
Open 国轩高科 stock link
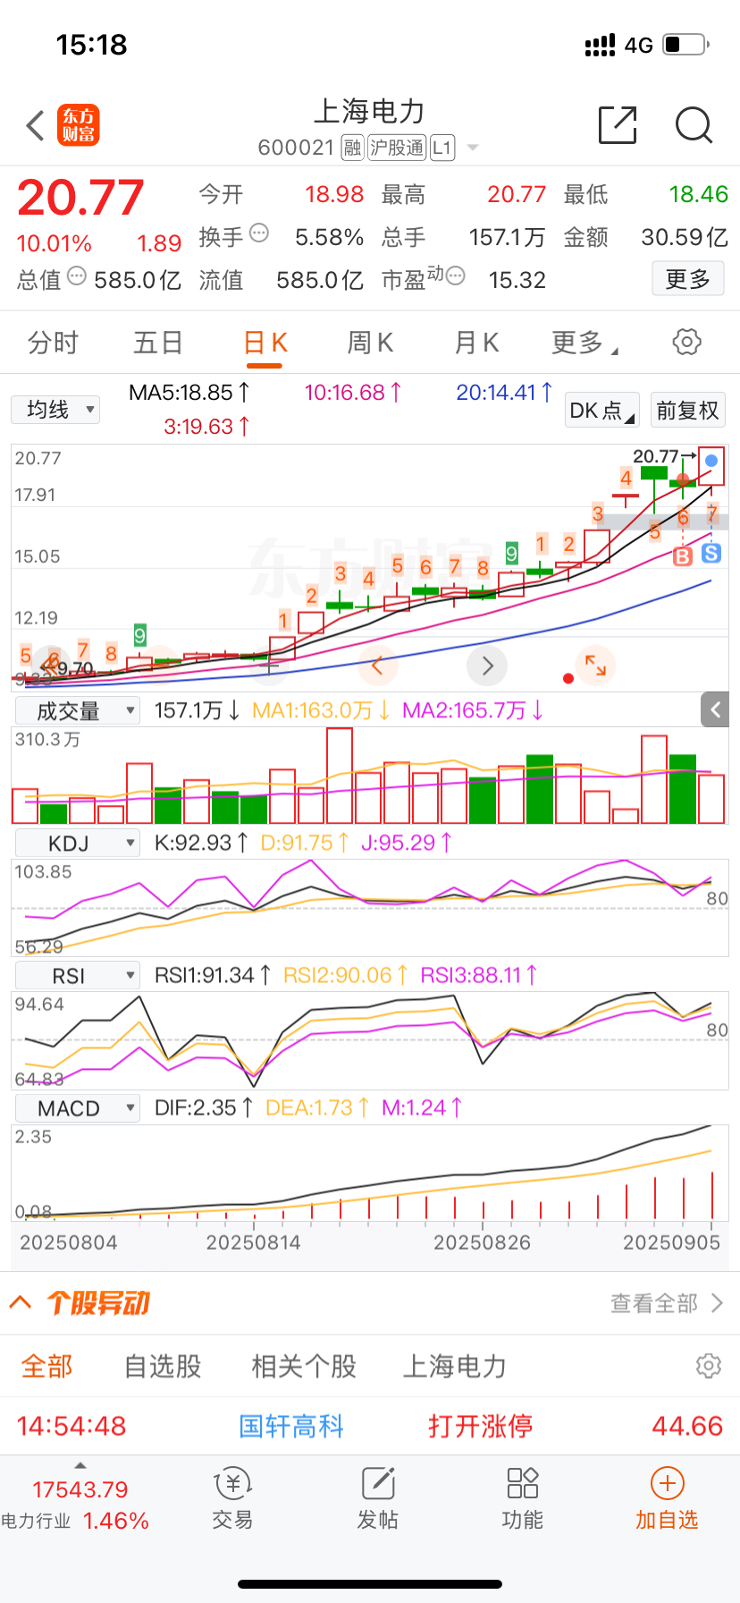[291, 1426]
